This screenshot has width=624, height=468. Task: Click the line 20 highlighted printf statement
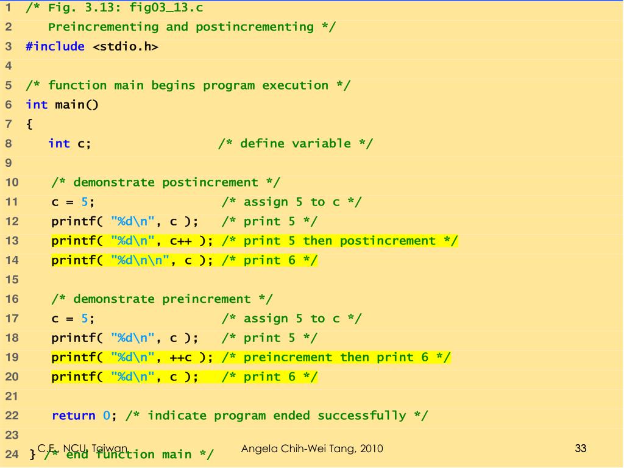pyautogui.click(x=125, y=377)
